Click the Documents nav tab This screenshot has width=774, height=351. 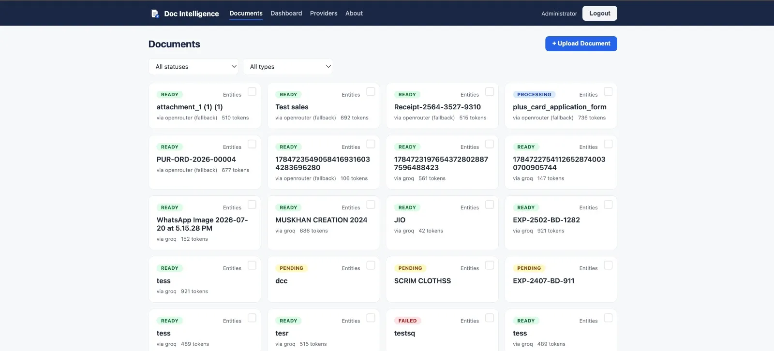(x=246, y=14)
